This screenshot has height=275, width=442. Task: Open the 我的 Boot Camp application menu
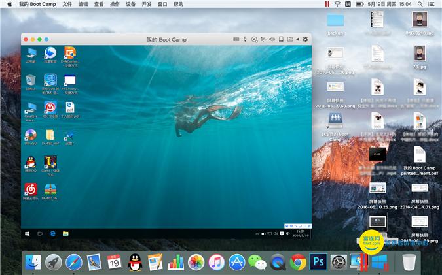tap(37, 4)
